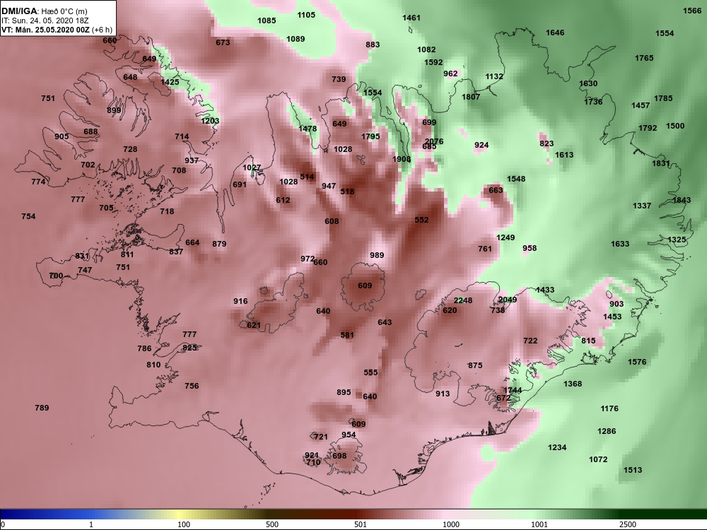Select the 100 label on the legend
The image size is (707, 530).
point(184,524)
